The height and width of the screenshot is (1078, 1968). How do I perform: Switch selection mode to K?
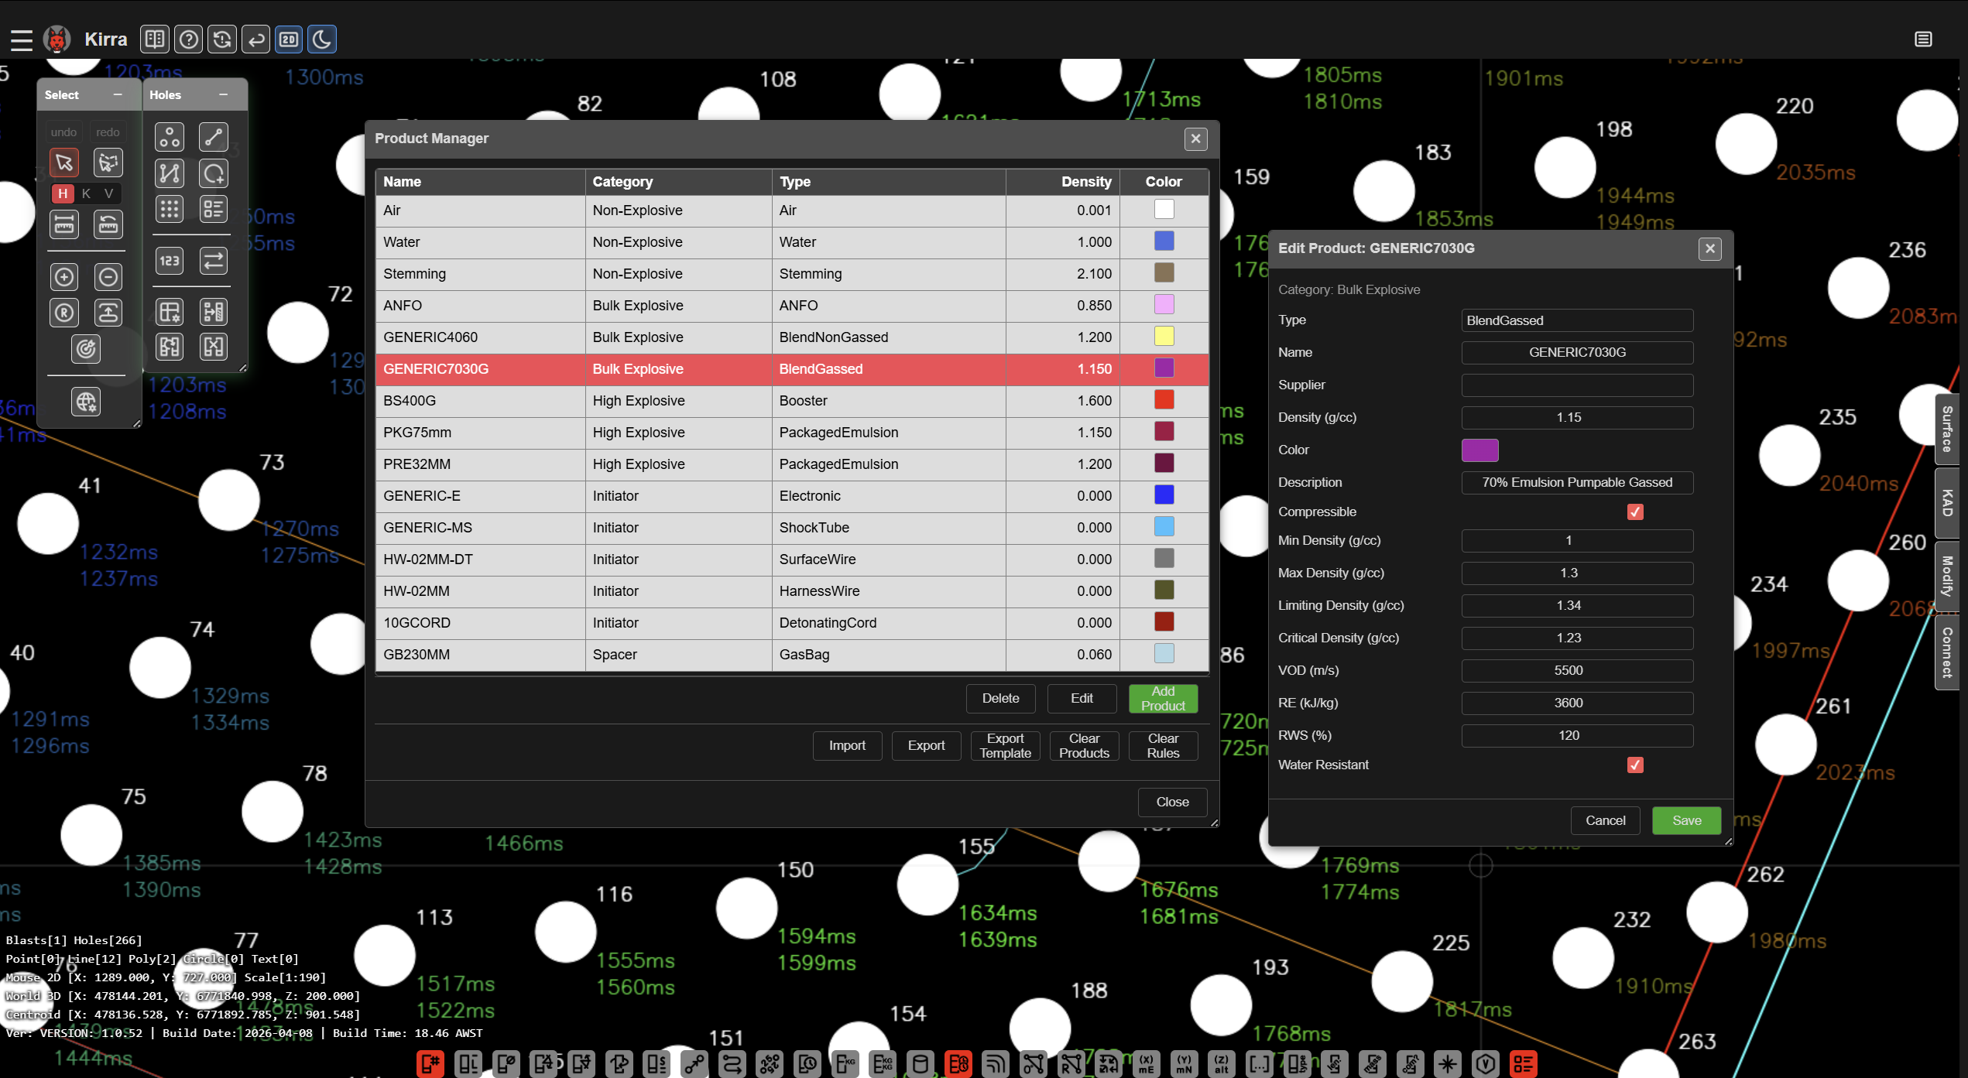86,193
